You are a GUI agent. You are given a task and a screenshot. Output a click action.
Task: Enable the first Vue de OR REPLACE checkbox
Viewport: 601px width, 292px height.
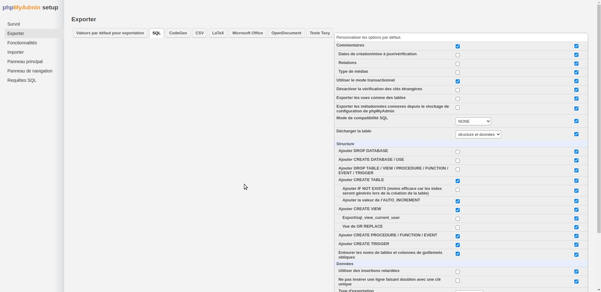(x=458, y=228)
